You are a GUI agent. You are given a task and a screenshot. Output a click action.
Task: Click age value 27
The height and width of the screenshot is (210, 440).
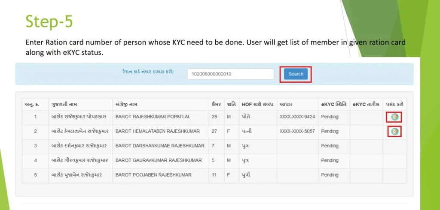214,131
